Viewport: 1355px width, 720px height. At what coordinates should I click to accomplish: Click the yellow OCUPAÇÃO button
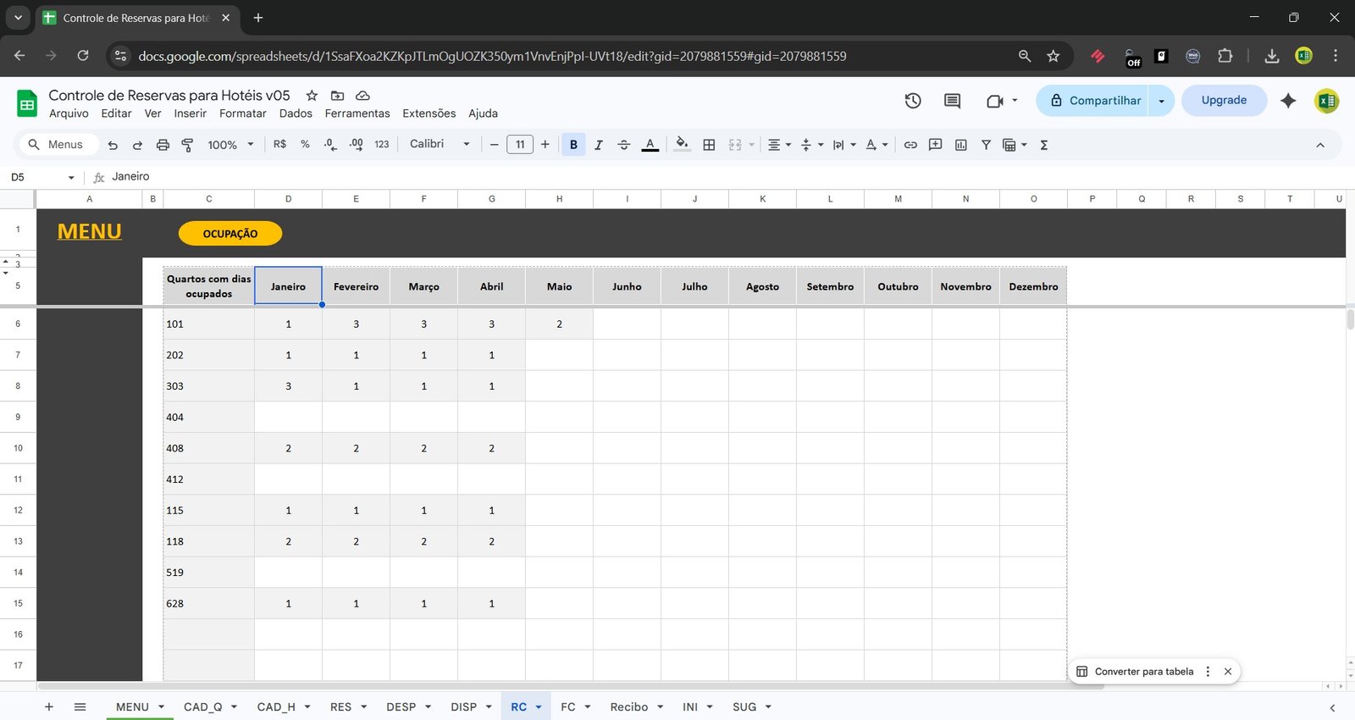pyautogui.click(x=230, y=234)
